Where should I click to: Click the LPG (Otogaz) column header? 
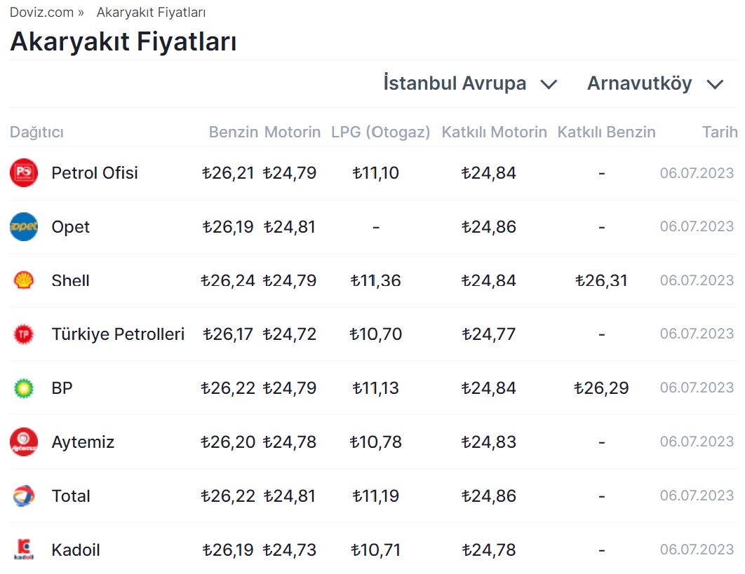pyautogui.click(x=380, y=132)
